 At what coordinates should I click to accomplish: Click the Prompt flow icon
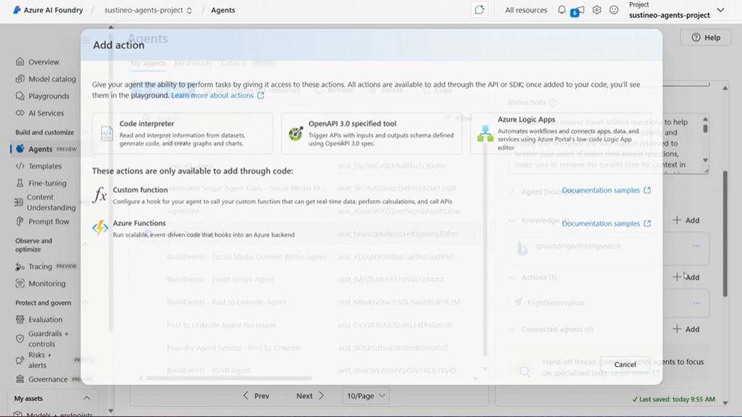pyautogui.click(x=20, y=222)
